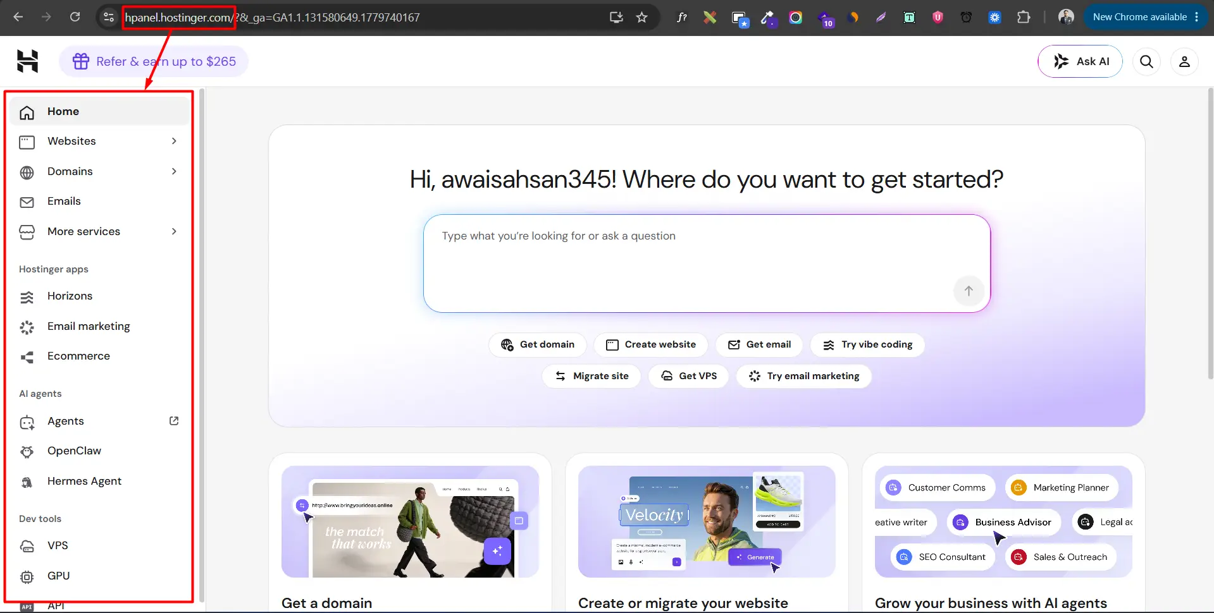Click the install app icon in address bar
This screenshot has height=613, width=1214.
pos(616,17)
